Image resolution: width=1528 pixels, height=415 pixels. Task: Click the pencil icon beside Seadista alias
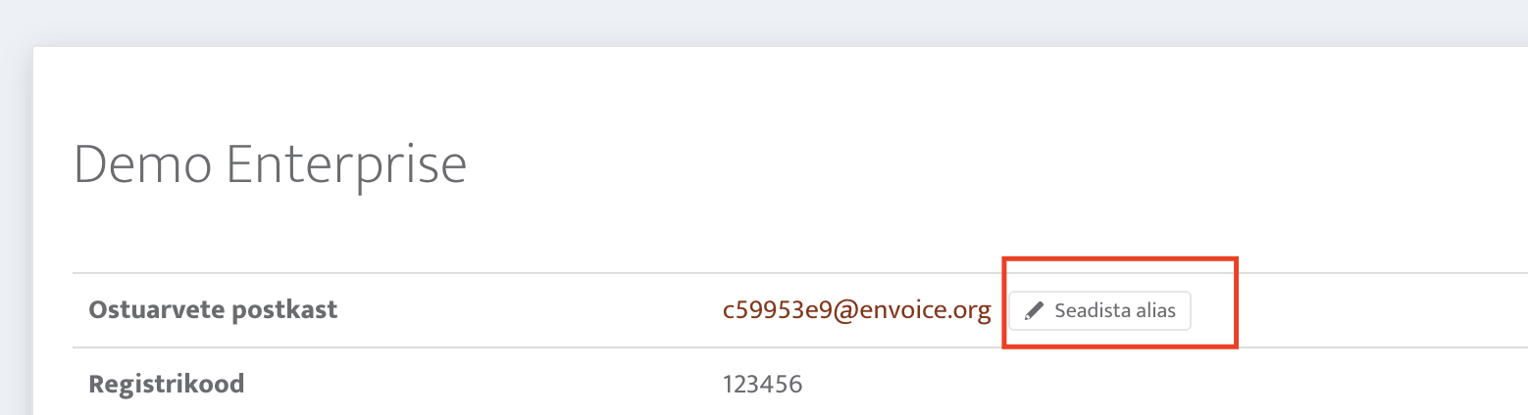click(x=1034, y=311)
